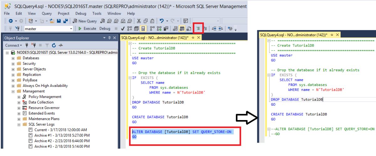Expand the Replication folder node

(x=13, y=75)
